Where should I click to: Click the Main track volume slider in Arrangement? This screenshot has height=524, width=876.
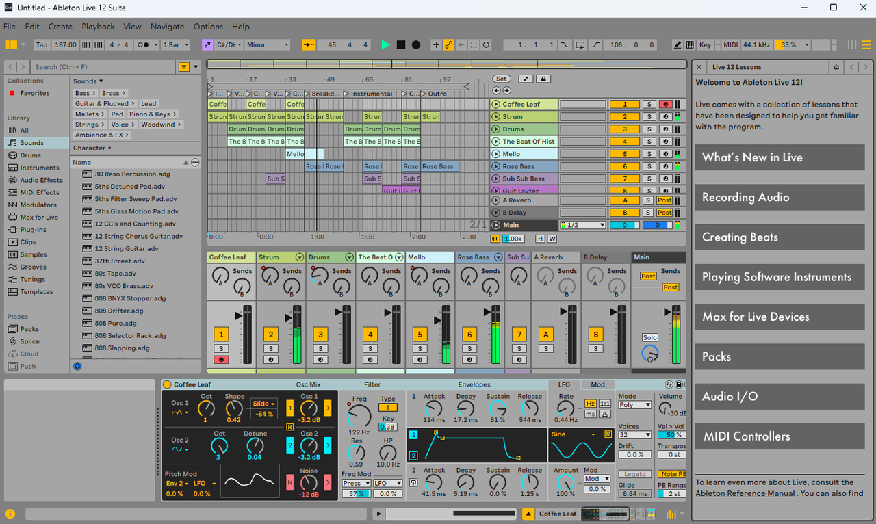click(x=624, y=225)
